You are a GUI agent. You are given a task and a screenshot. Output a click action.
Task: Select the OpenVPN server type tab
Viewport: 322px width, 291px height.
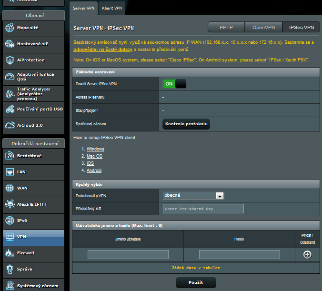[x=264, y=28]
